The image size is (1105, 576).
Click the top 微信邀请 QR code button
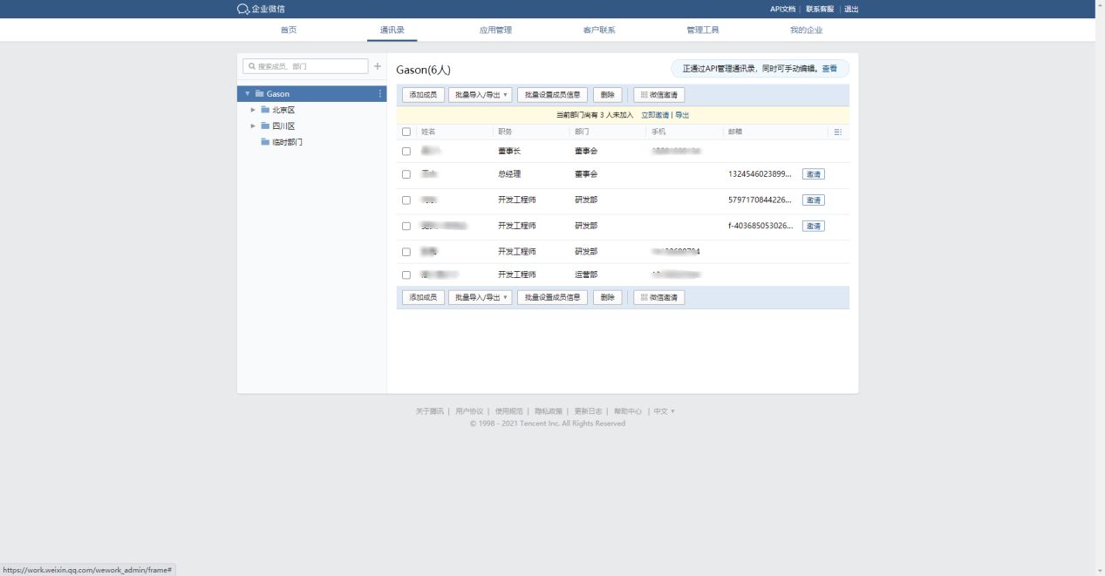658,95
